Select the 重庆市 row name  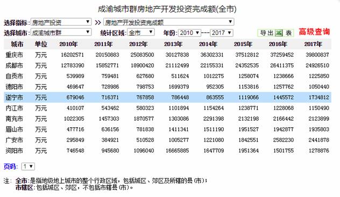click(14, 55)
